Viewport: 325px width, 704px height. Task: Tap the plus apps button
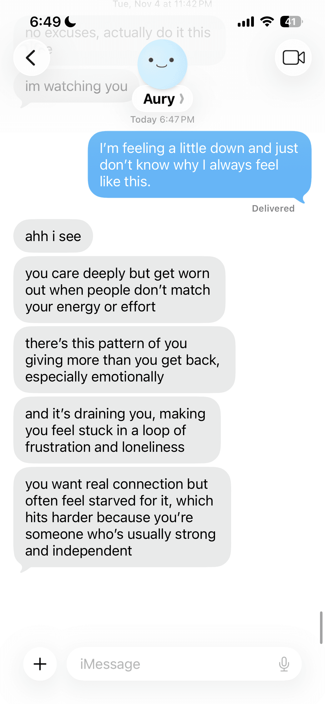[40, 664]
